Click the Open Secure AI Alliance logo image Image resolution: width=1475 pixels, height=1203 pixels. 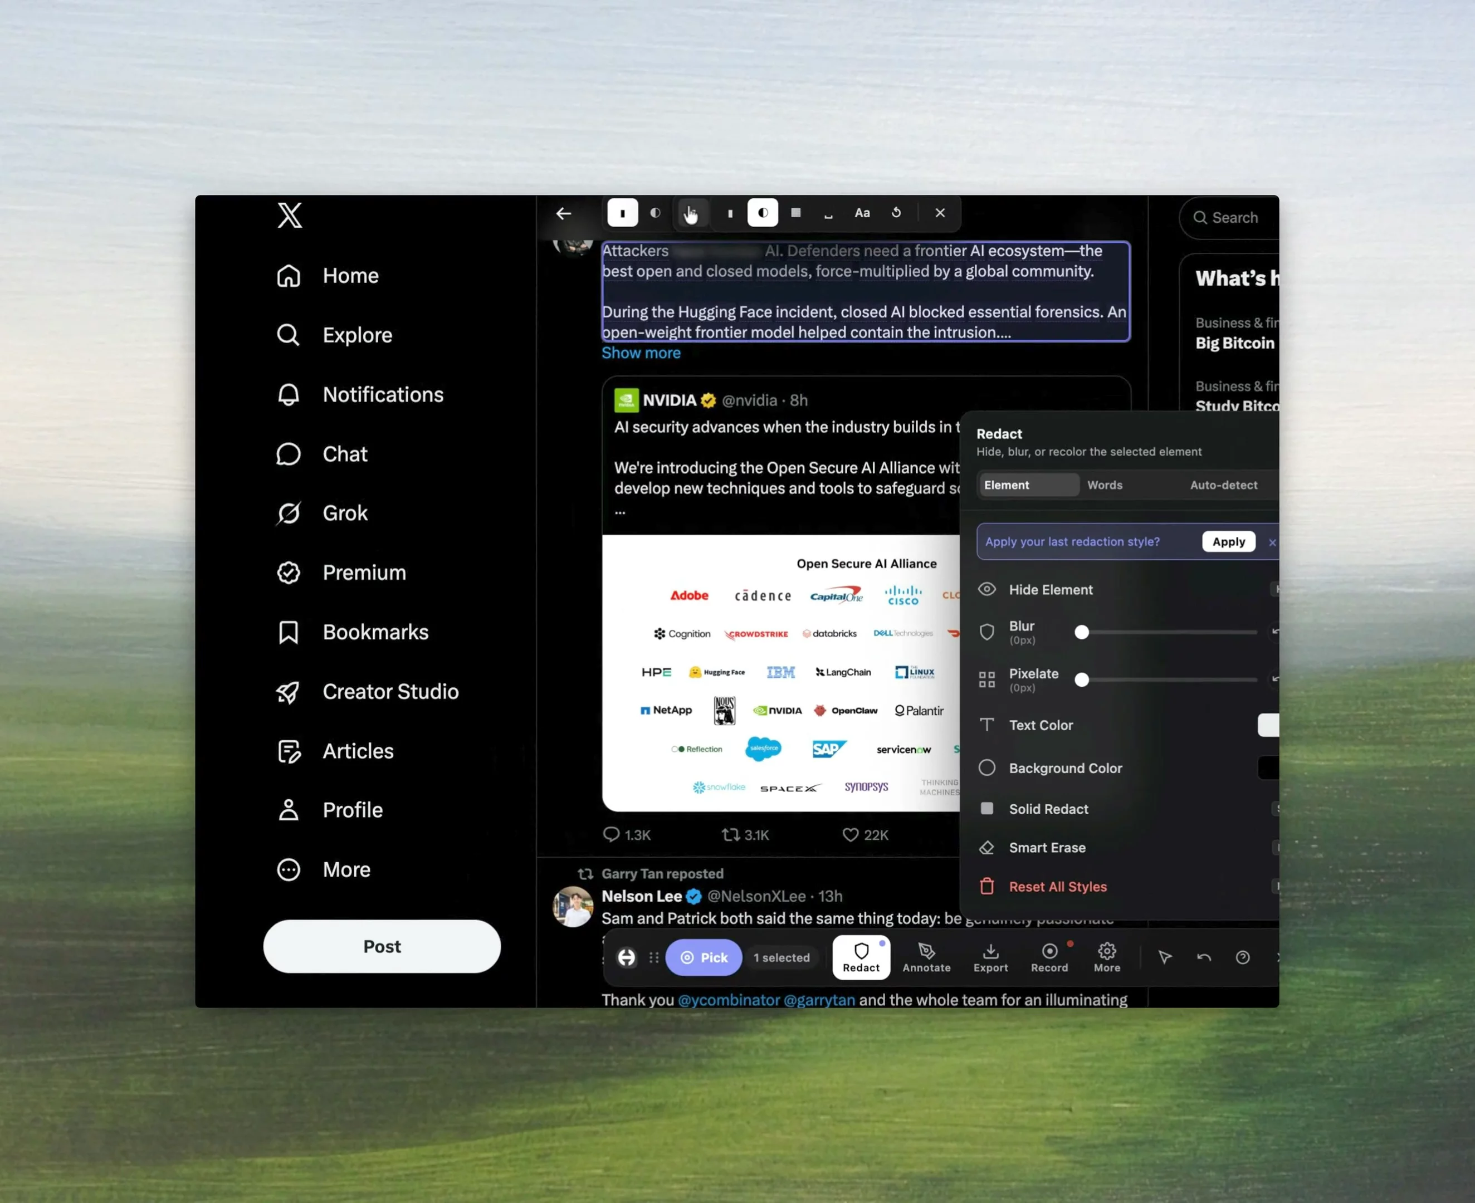pyautogui.click(x=781, y=673)
